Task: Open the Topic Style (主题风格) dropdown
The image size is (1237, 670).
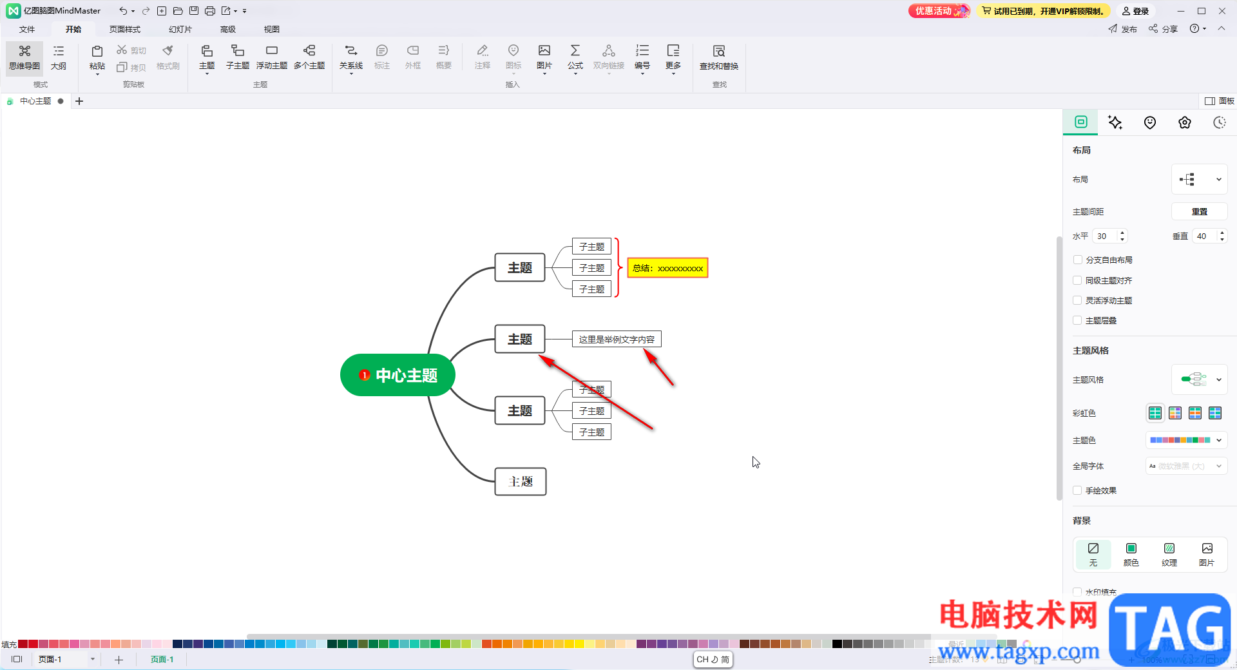Action: (1199, 379)
